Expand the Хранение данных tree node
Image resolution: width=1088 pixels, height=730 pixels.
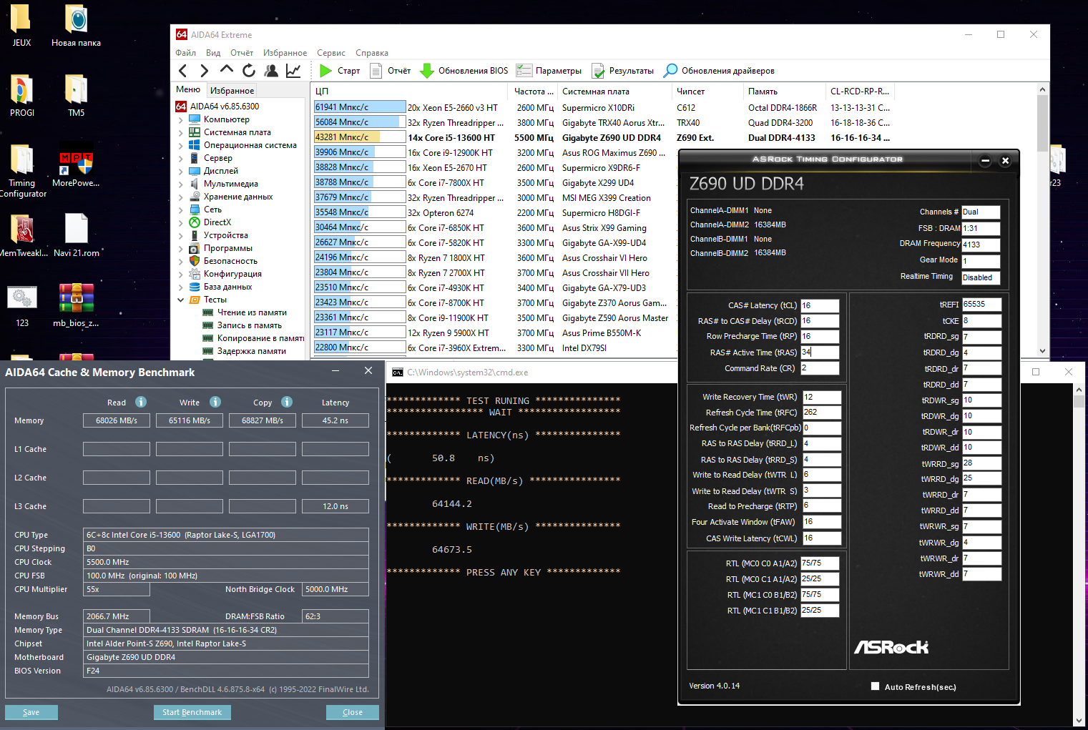coord(181,197)
